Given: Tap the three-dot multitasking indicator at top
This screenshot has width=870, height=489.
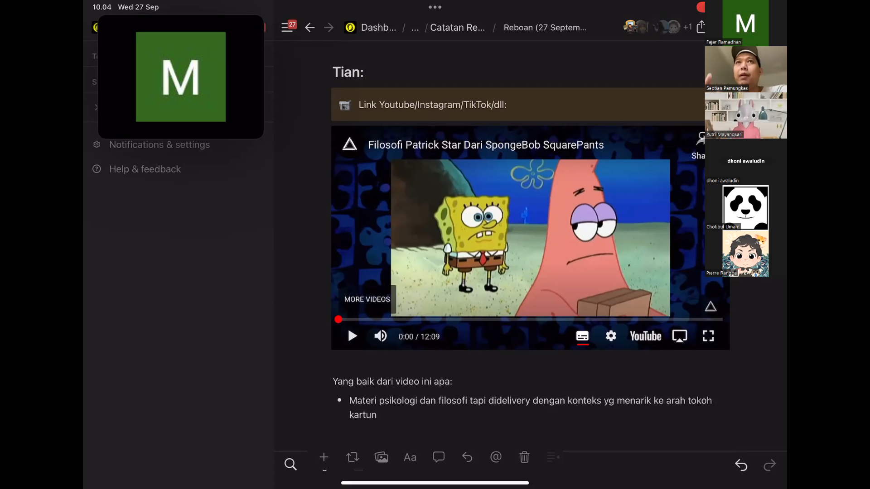Looking at the screenshot, I should [435, 7].
